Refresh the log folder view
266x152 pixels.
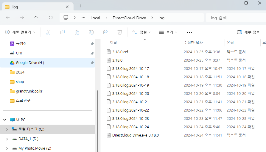click(x=51, y=18)
